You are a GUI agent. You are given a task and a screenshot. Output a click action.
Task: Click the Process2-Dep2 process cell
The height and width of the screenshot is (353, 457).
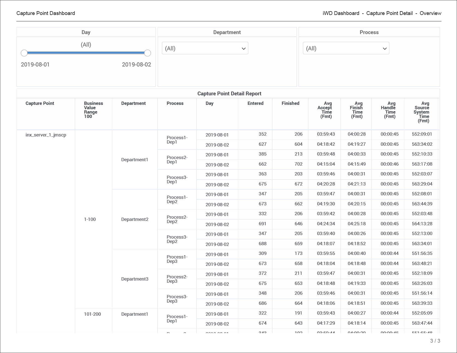177,219
